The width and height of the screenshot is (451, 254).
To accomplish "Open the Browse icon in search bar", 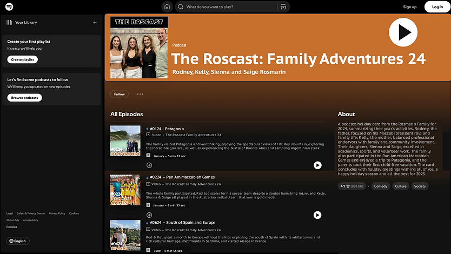I will click(283, 6).
